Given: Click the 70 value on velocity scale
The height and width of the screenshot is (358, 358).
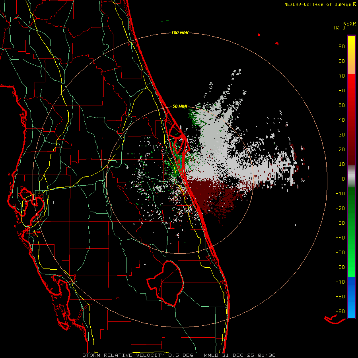Looking at the screenshot, I should tap(342, 76).
